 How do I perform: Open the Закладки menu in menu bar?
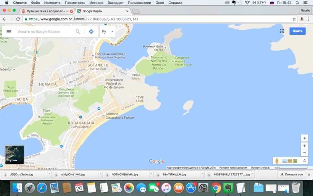coord(115,3)
